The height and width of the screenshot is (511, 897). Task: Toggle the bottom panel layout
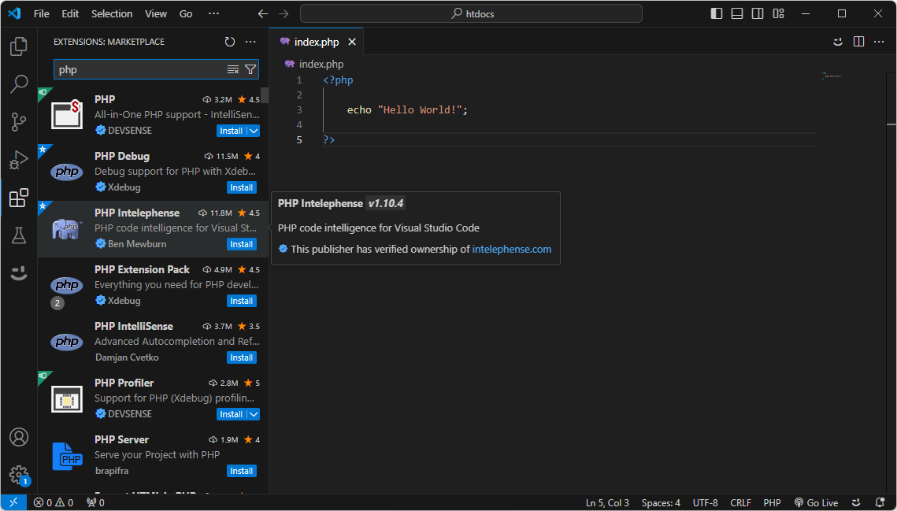click(737, 13)
